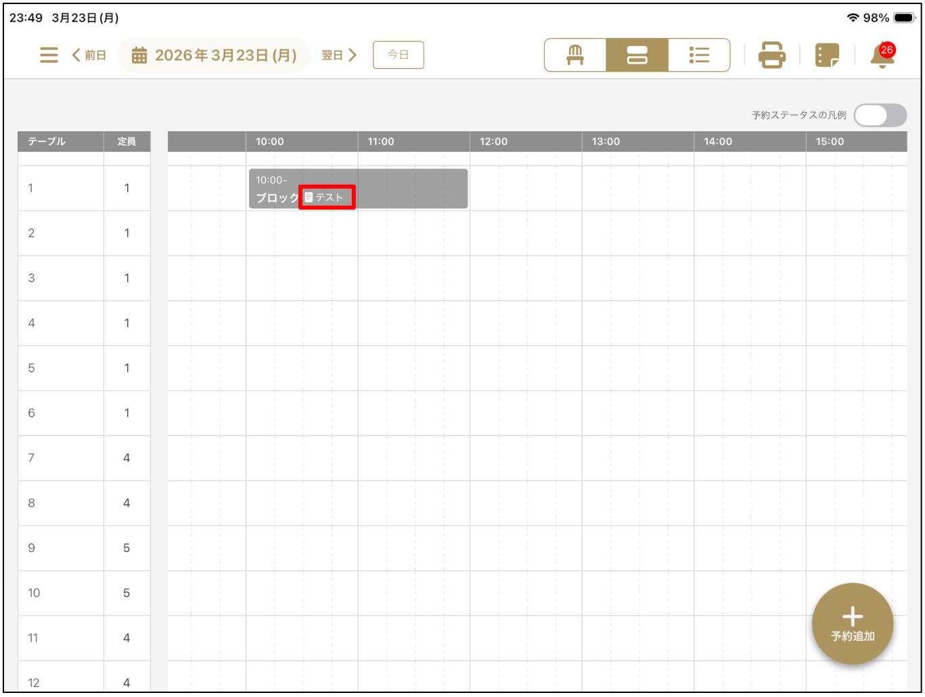The image size is (925, 697).
Task: Click the 12:00 time column header
Action: point(493,141)
